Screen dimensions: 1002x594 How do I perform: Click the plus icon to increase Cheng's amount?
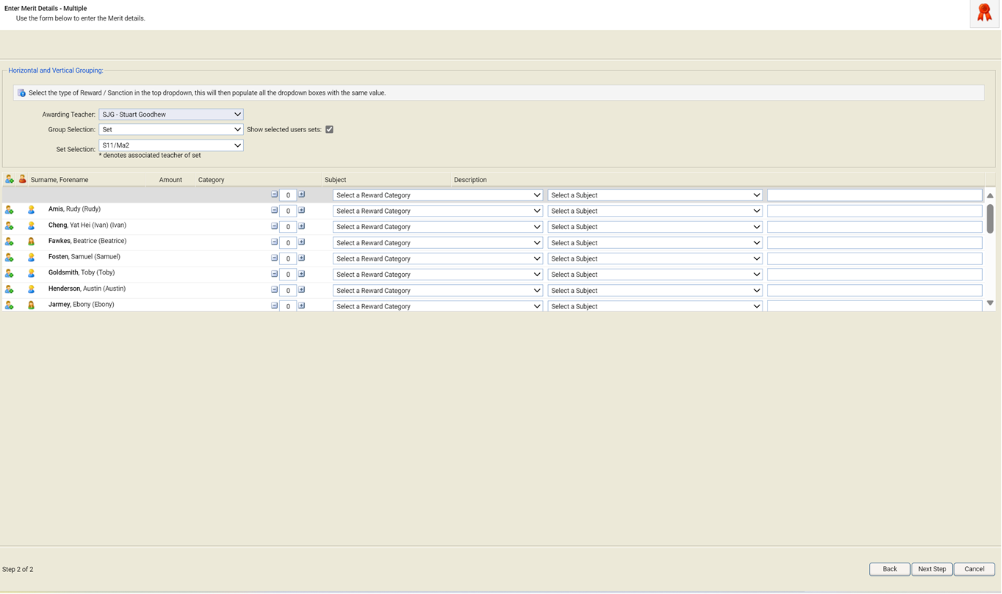tap(301, 226)
